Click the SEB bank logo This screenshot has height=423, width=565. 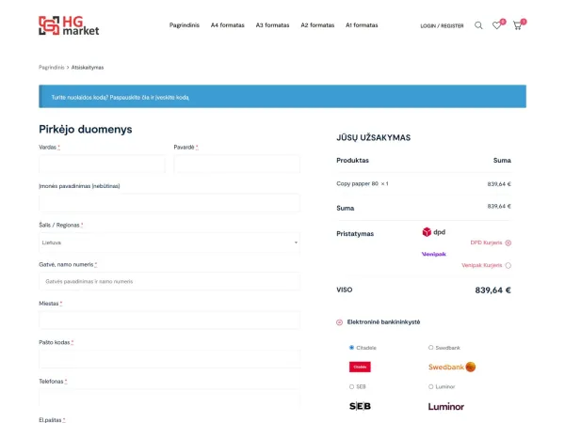click(360, 406)
